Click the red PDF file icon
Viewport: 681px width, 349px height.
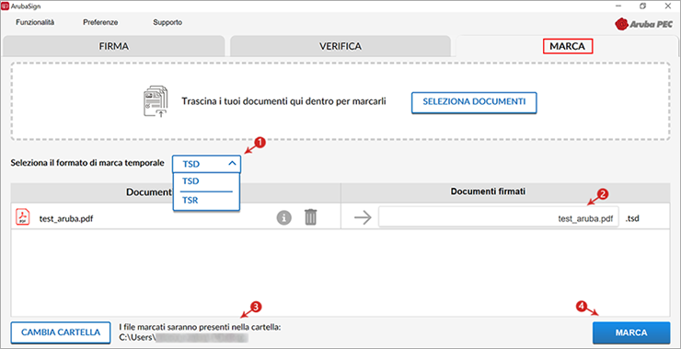[23, 217]
